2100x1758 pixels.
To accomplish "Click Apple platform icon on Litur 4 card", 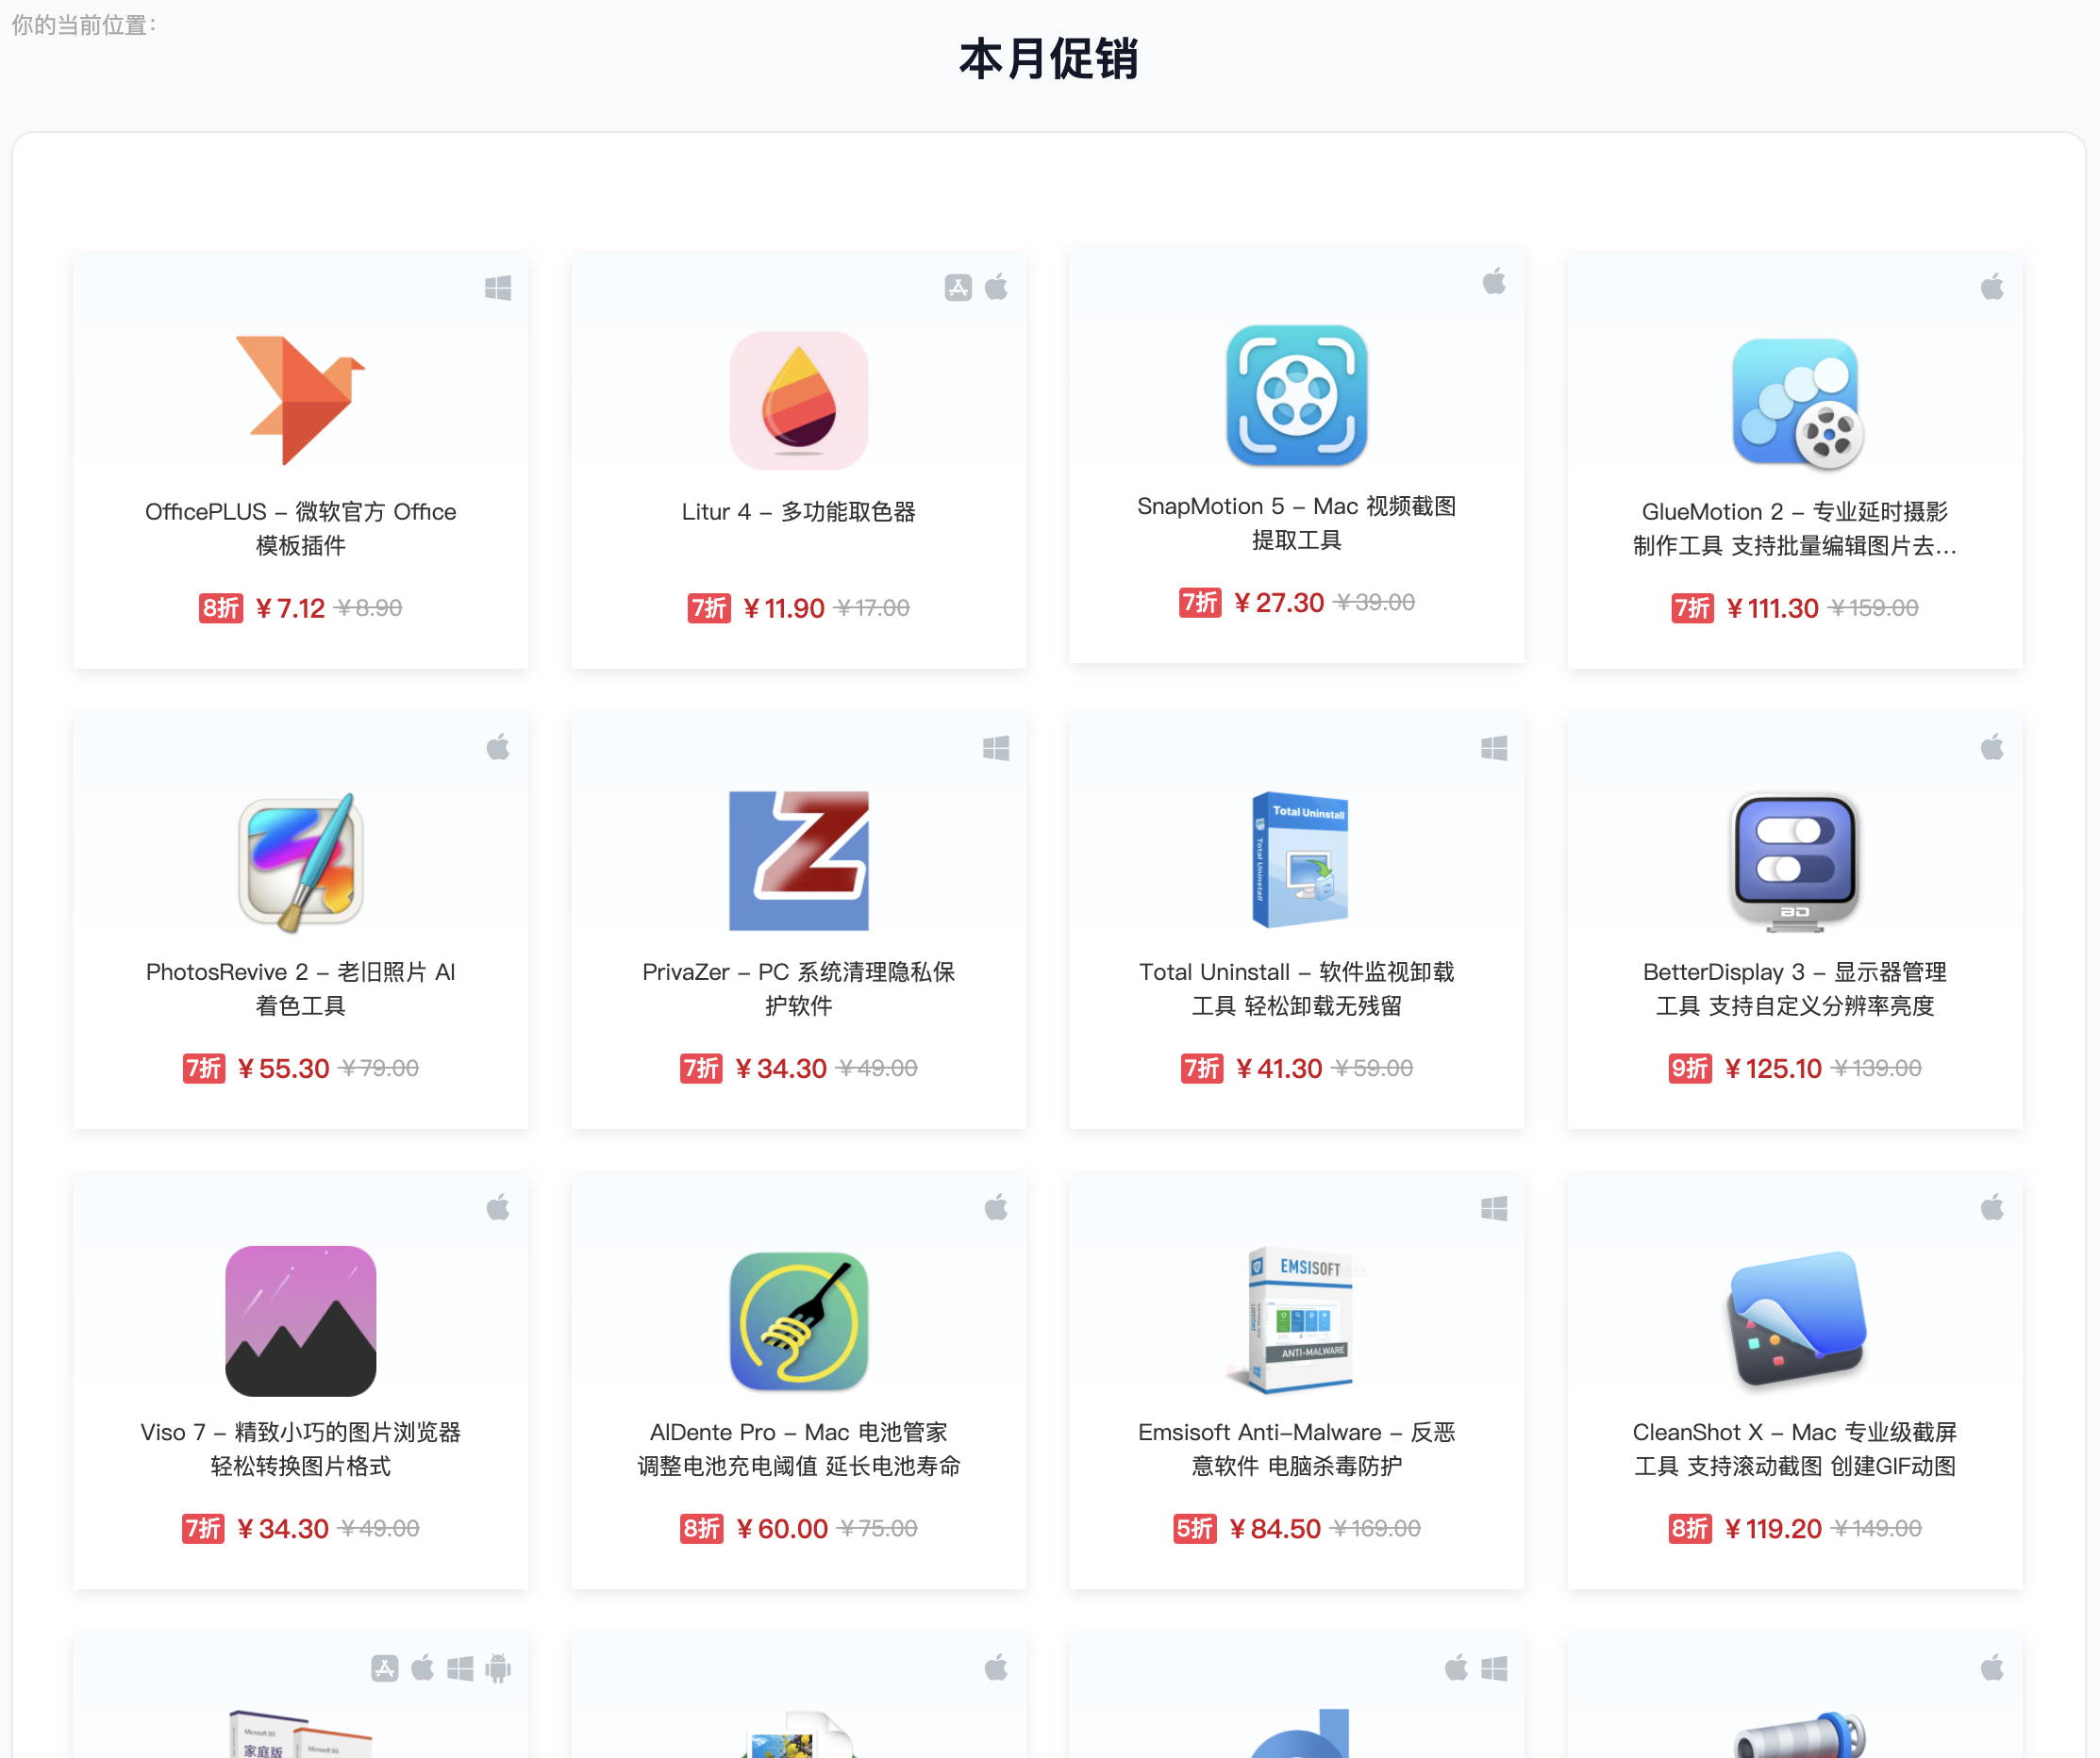I will click(x=996, y=287).
